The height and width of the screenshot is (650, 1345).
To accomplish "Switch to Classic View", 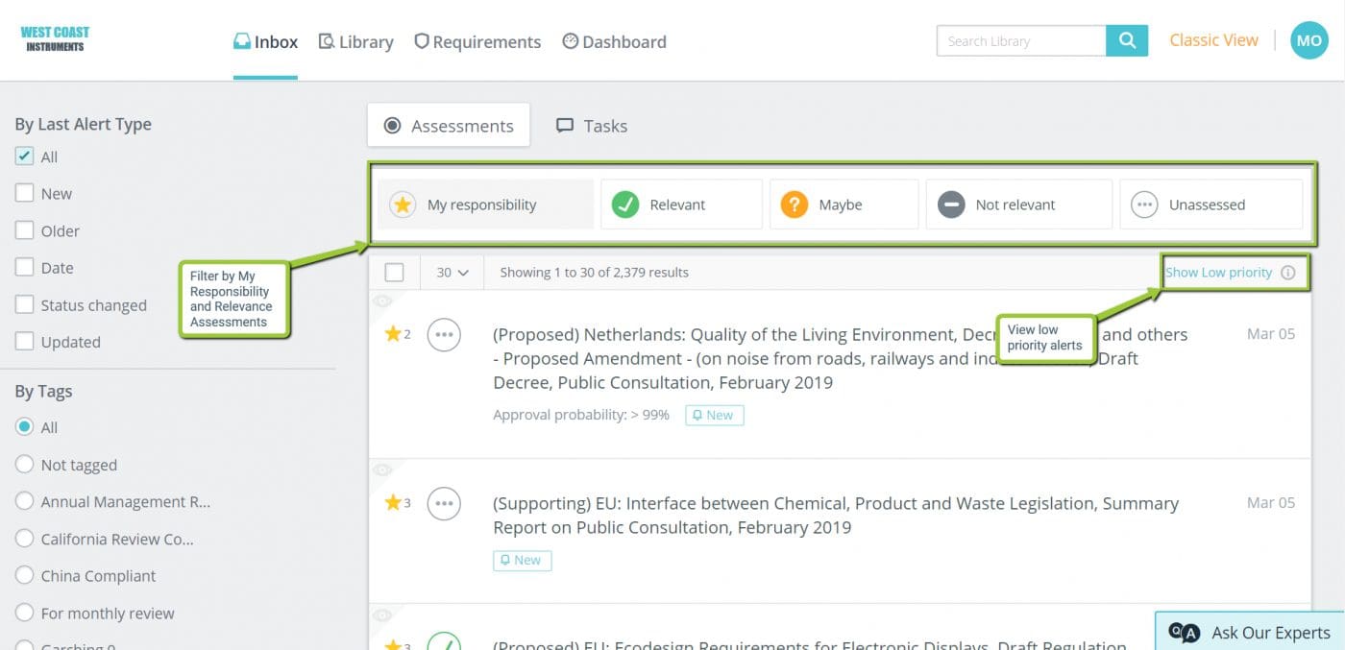I will [x=1213, y=40].
